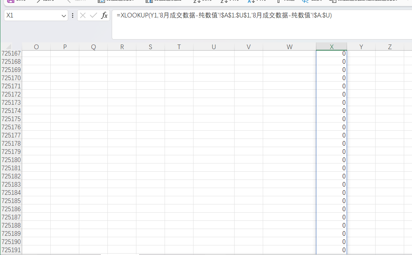Click the Cancel X icon in formula bar
Screen dimensions: 412x255
pyautogui.click(x=83, y=15)
